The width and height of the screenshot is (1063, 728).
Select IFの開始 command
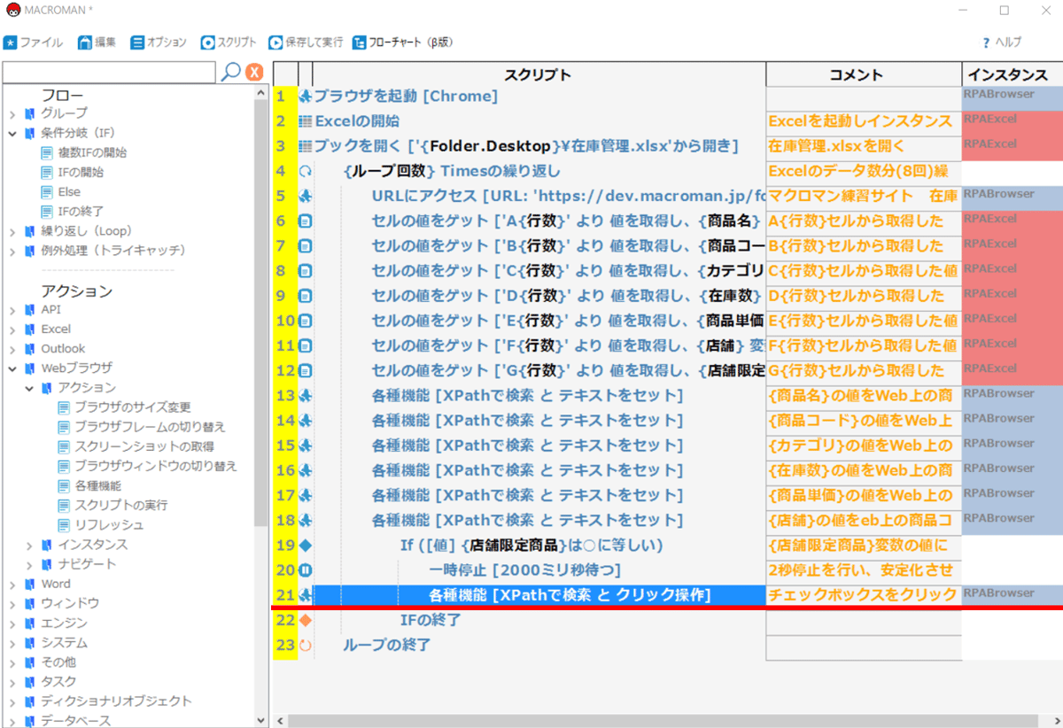(x=72, y=172)
